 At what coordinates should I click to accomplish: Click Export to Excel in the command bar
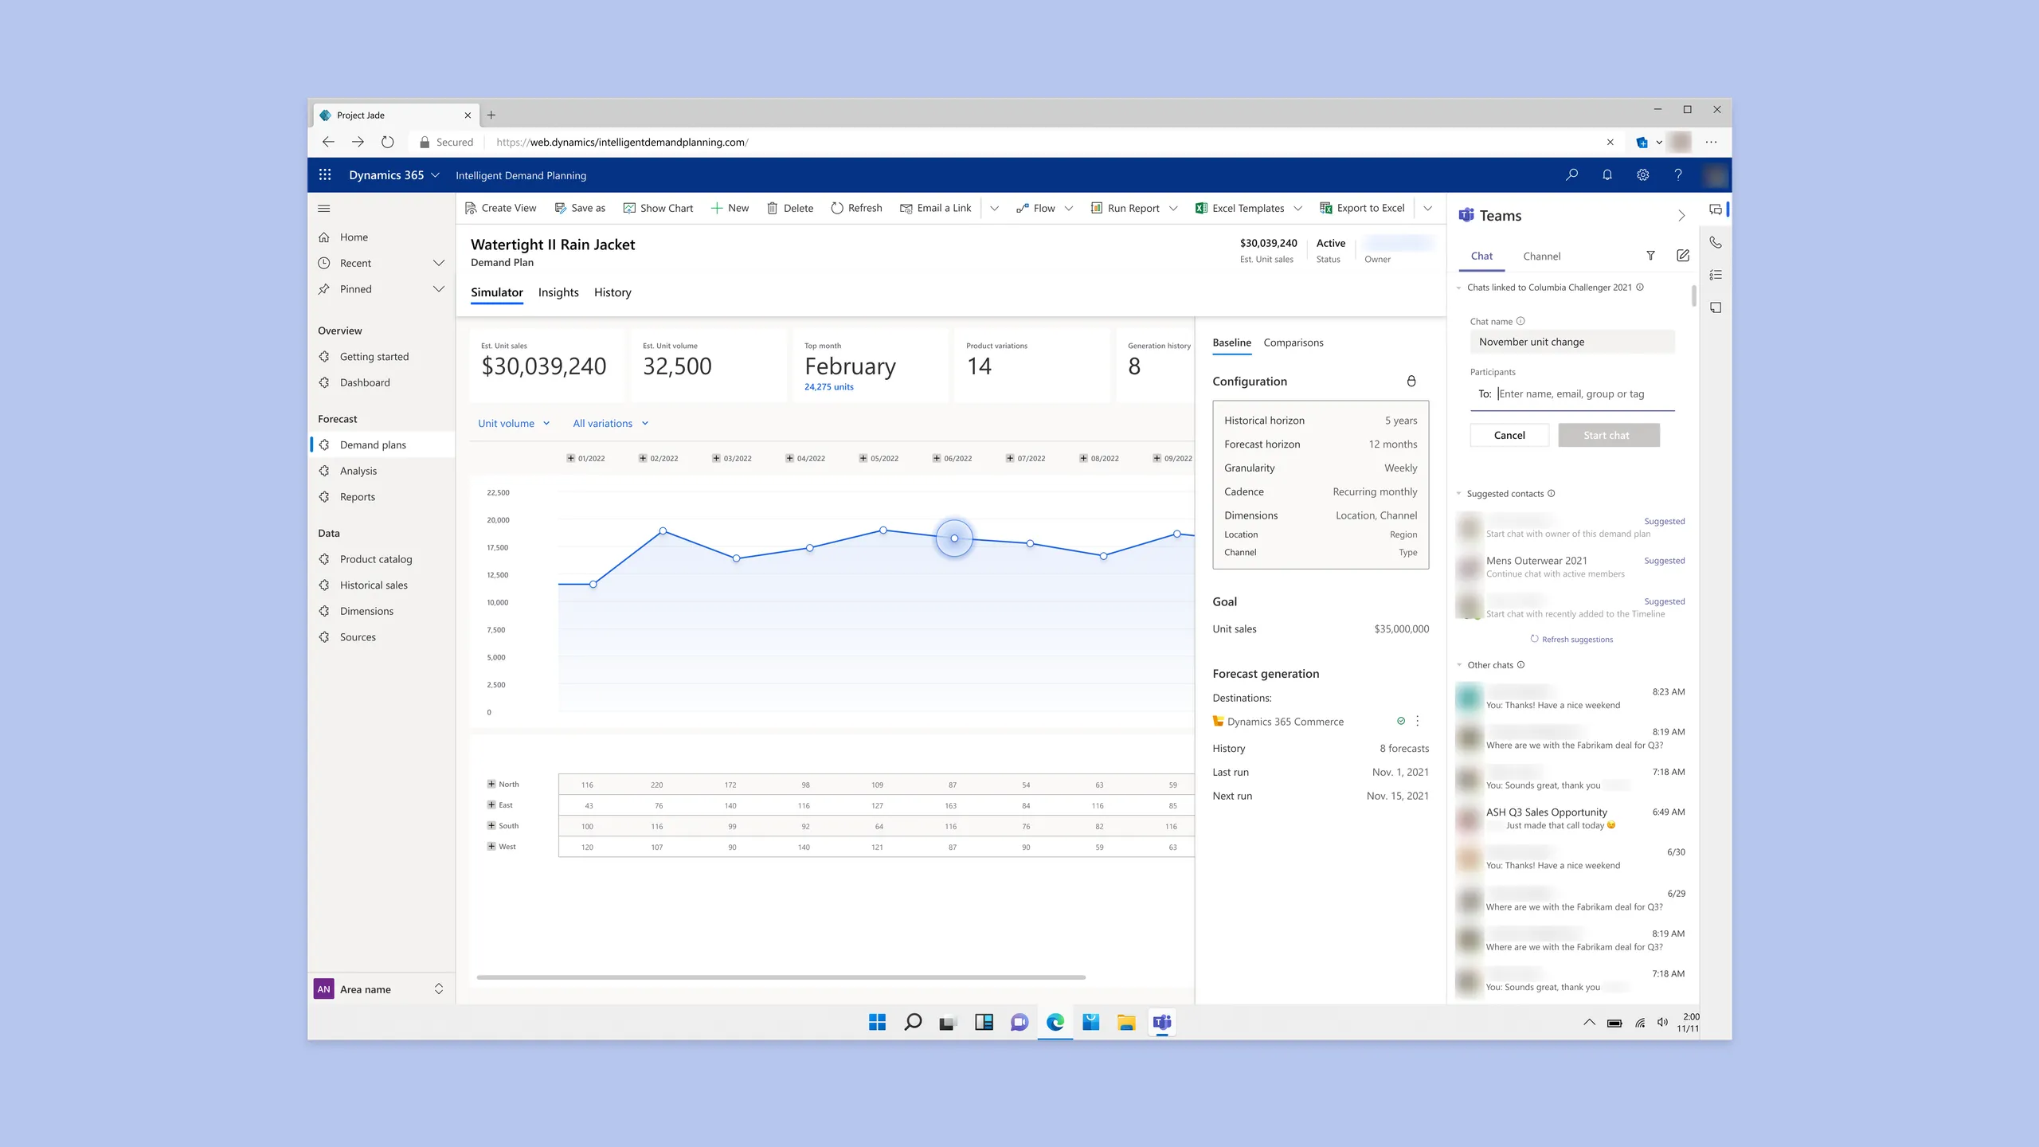tap(1363, 208)
